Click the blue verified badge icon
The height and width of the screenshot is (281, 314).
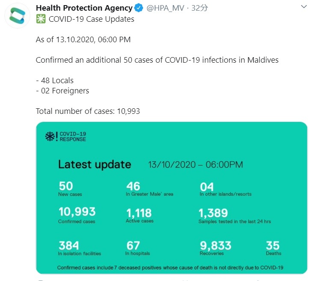point(139,8)
